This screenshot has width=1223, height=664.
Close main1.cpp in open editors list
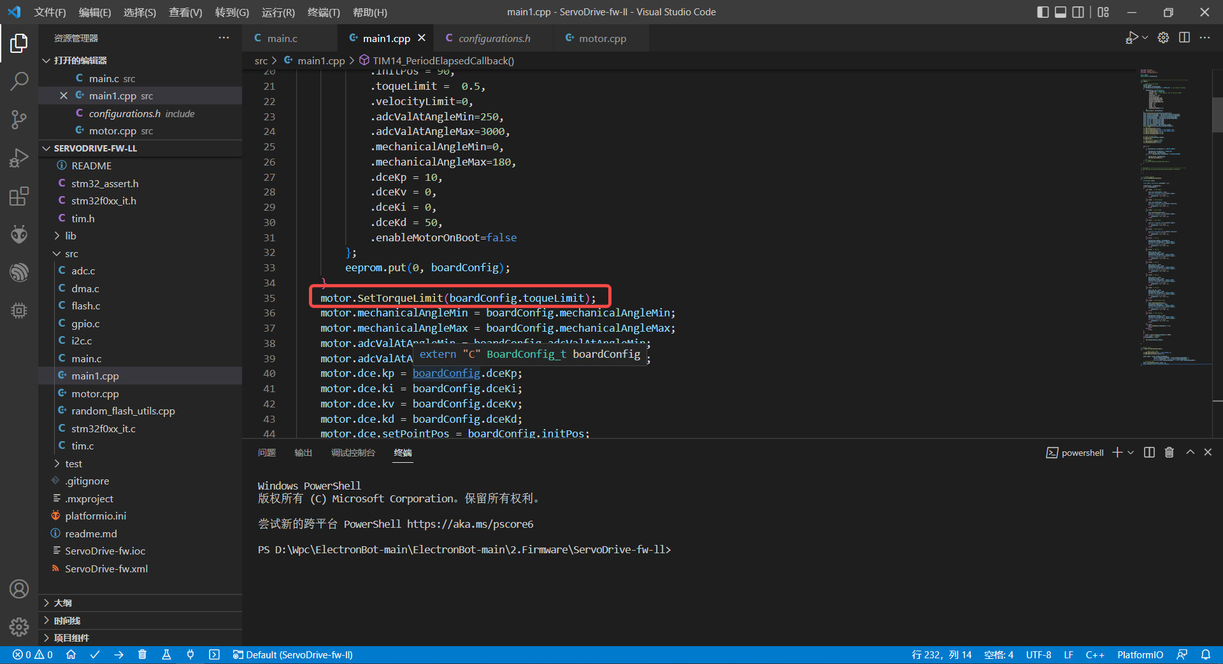(64, 95)
